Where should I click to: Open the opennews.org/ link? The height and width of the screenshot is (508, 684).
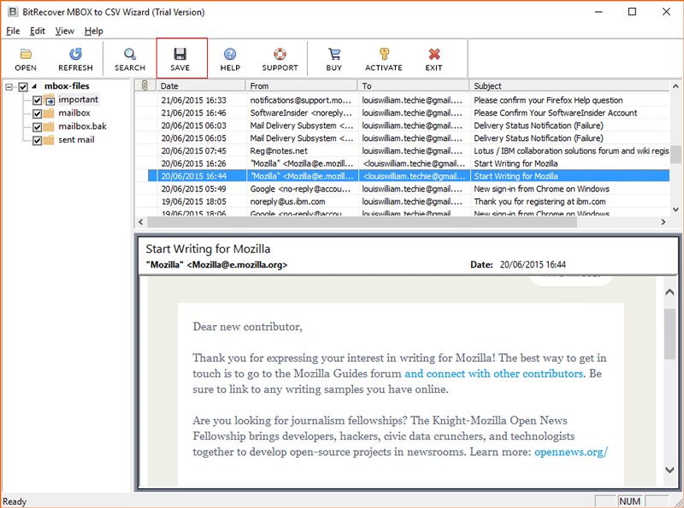coord(571,452)
